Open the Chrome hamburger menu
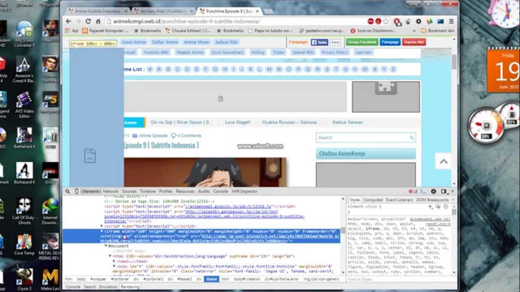Image resolution: width=520 pixels, height=292 pixels. pyautogui.click(x=451, y=21)
